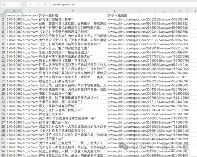Click link cell question/31830972/answer/714588675
This screenshot has height=157, width=197.
[148, 122]
